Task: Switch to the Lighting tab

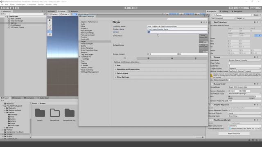Action: [224, 11]
